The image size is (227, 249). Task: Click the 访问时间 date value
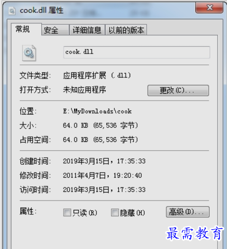[x=104, y=189]
